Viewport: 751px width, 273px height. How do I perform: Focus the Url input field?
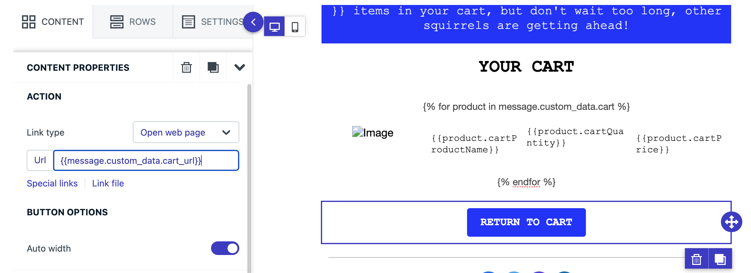pos(146,160)
